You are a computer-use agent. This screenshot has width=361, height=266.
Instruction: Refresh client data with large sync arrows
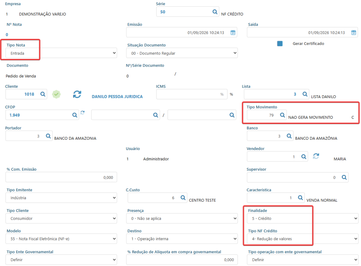coord(77,94)
